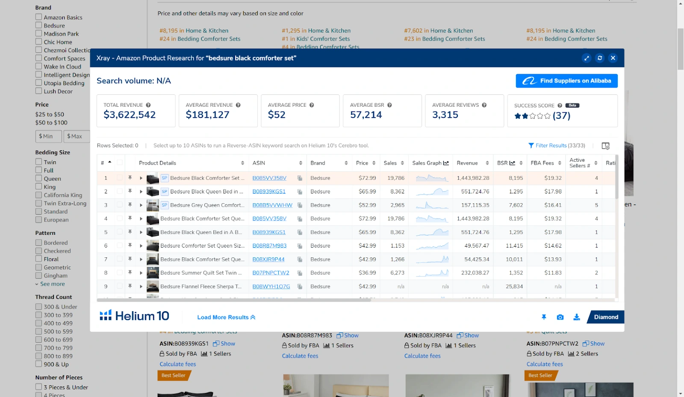Viewport: 684px width, 397px height.
Task: Click the Min price input field
Action: point(48,136)
